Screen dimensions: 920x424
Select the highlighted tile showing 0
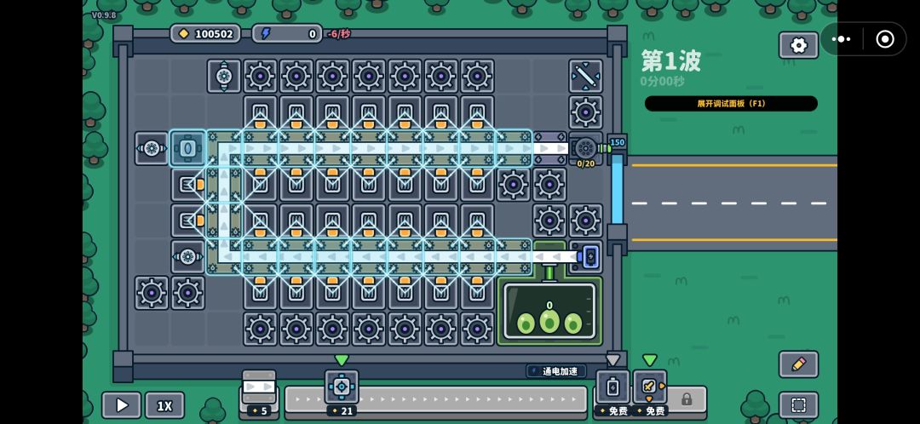coord(187,148)
